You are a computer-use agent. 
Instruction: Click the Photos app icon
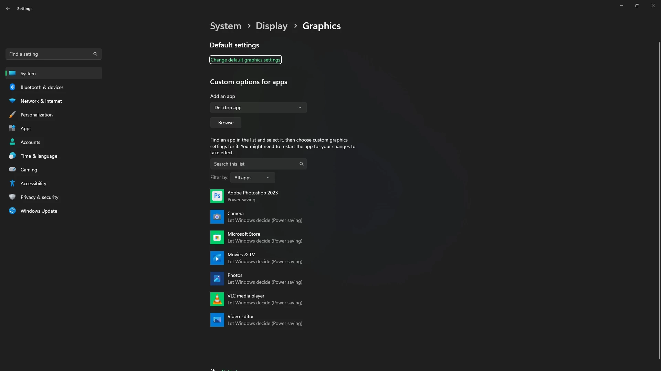tap(217, 279)
